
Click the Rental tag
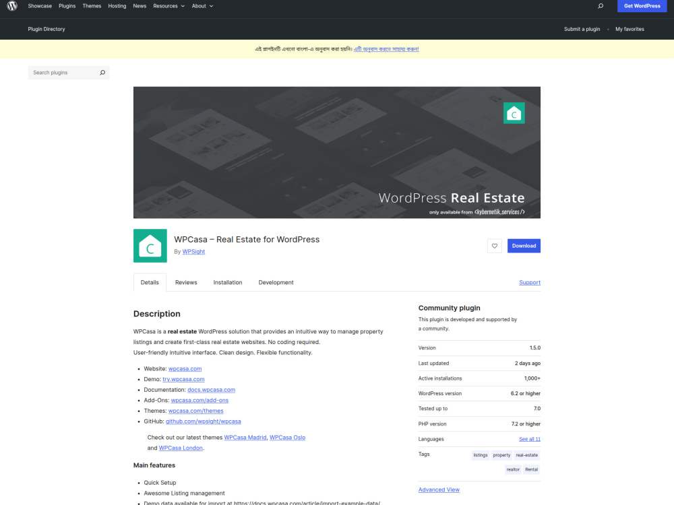[531, 470]
